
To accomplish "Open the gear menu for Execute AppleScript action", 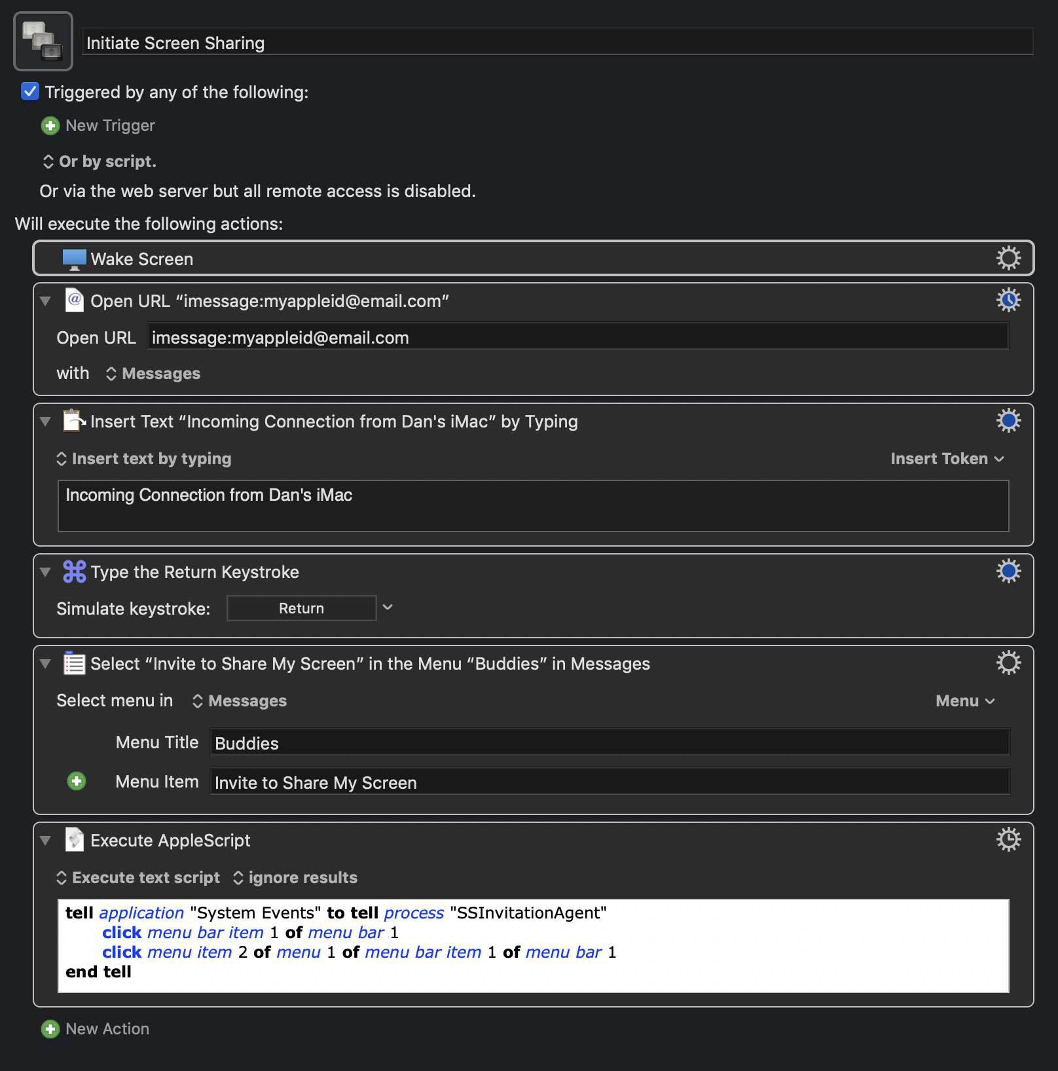I will (x=1008, y=839).
